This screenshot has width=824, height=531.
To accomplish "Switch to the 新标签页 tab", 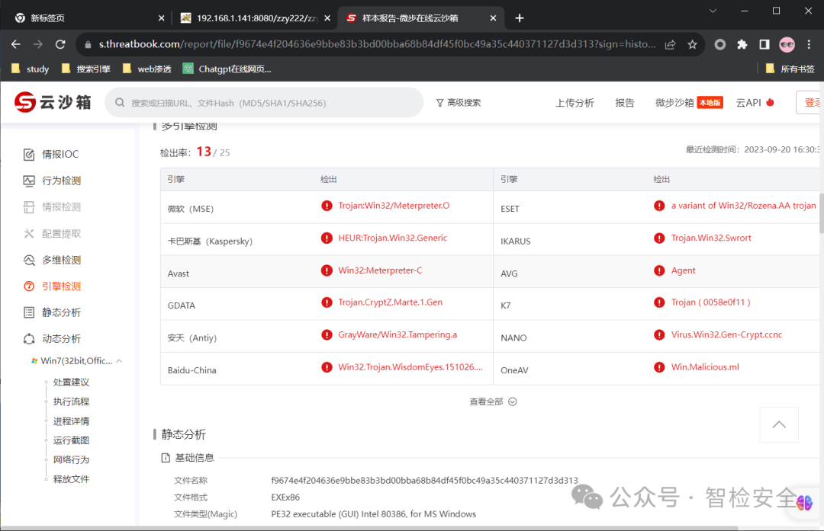I will (87, 18).
